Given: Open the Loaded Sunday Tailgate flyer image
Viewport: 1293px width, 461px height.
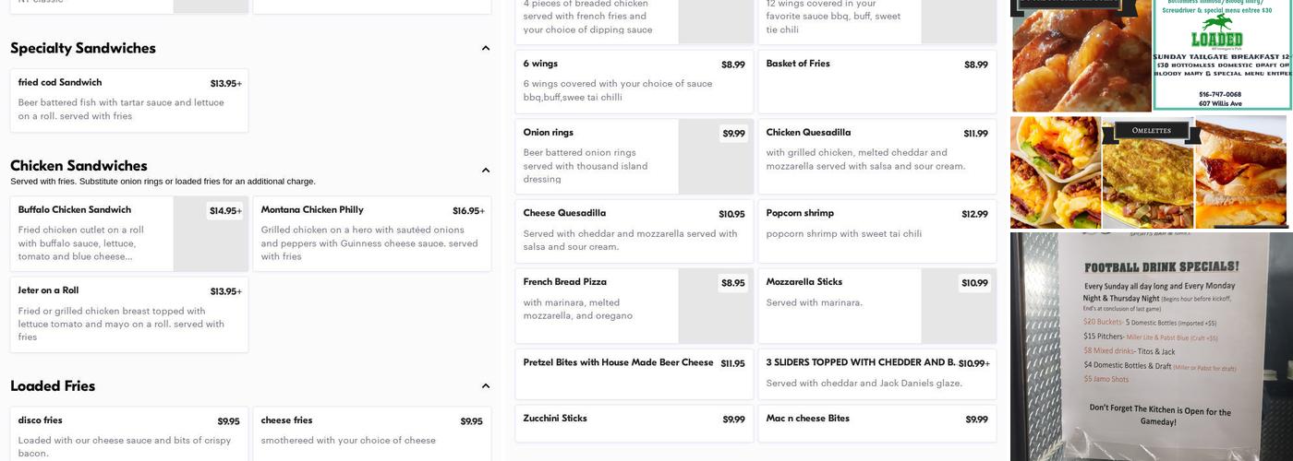Looking at the screenshot, I should pos(1221,55).
